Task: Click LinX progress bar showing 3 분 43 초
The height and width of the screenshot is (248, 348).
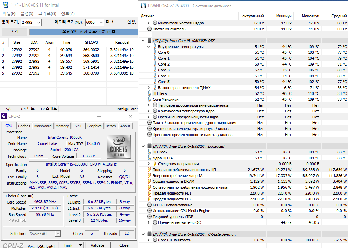Action: (84, 32)
